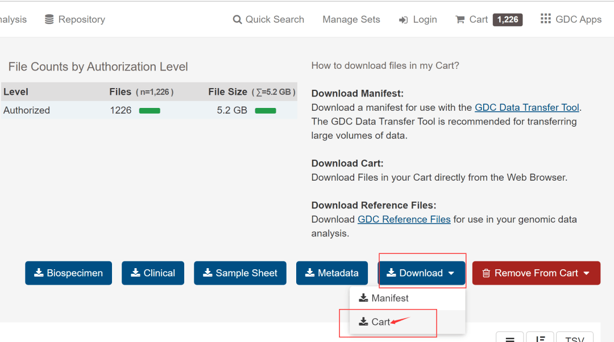The height and width of the screenshot is (342, 614).
Task: Click the 5.2 GB file size cell
Action: 232,110
